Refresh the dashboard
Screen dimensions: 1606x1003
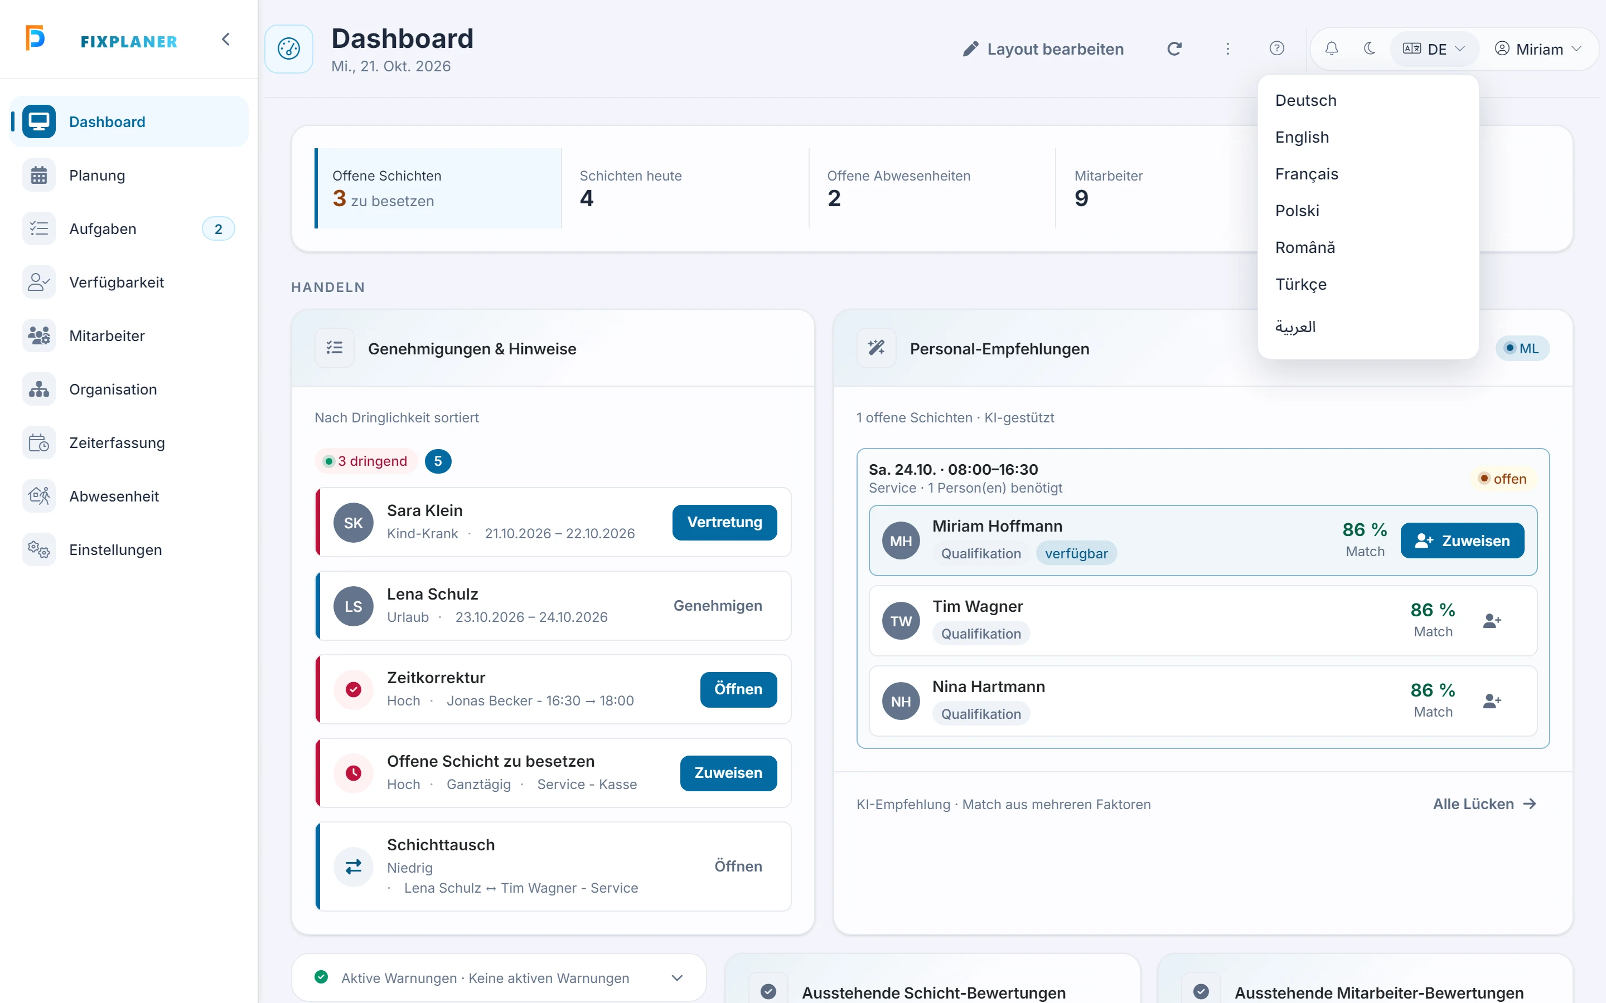point(1174,49)
